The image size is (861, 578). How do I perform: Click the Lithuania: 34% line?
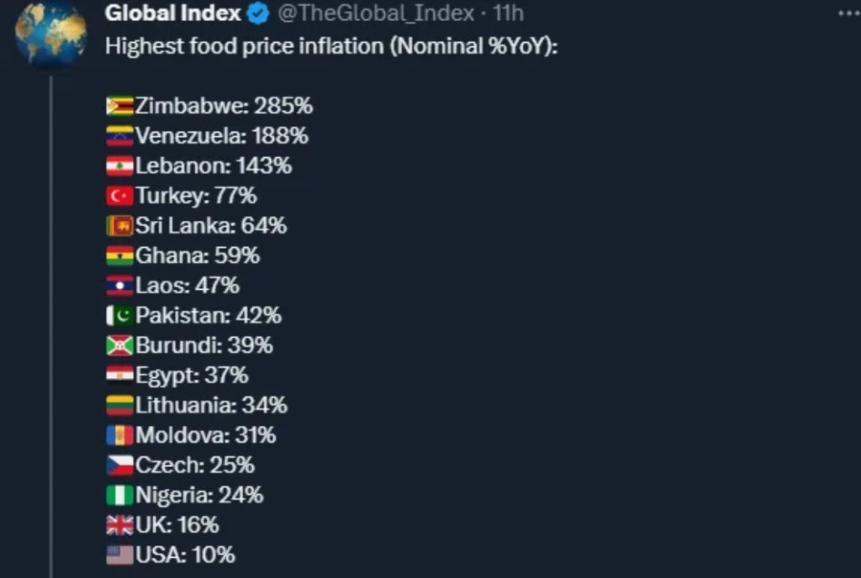tap(197, 406)
